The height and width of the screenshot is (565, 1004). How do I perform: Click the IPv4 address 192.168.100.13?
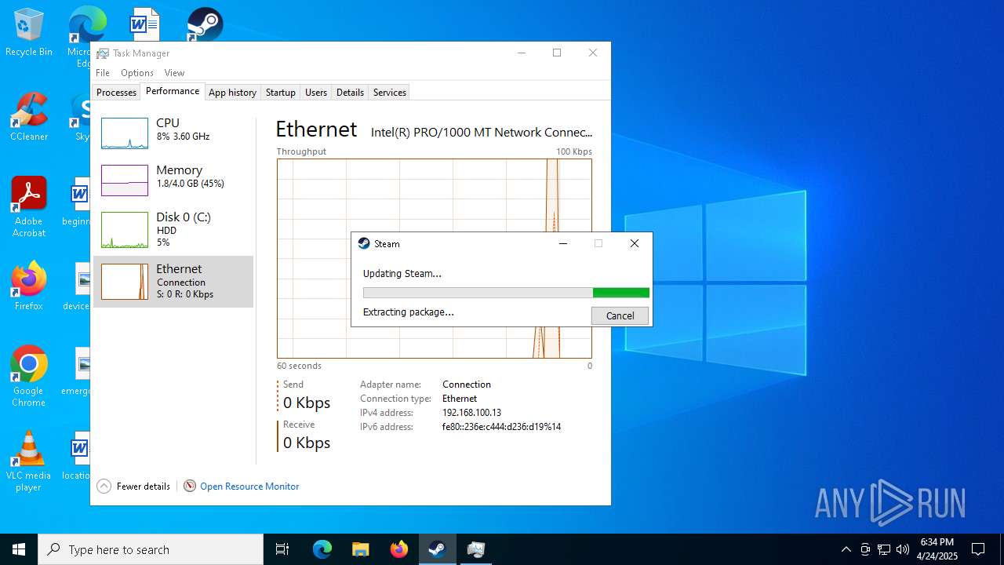point(471,413)
